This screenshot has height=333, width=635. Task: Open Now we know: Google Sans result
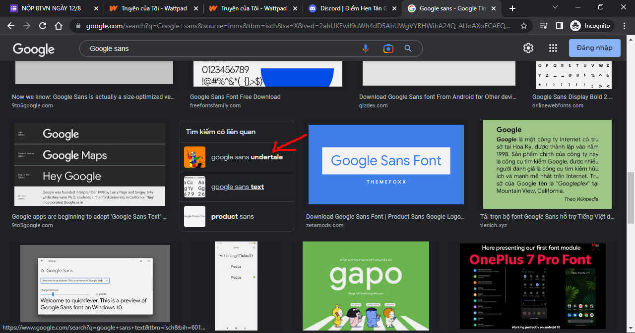click(x=93, y=97)
